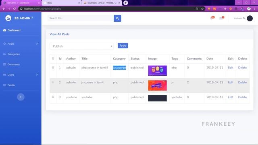258x145 pixels.
Task: Click the zoom magnifier icon in address bar
Action: tap(197, 9)
